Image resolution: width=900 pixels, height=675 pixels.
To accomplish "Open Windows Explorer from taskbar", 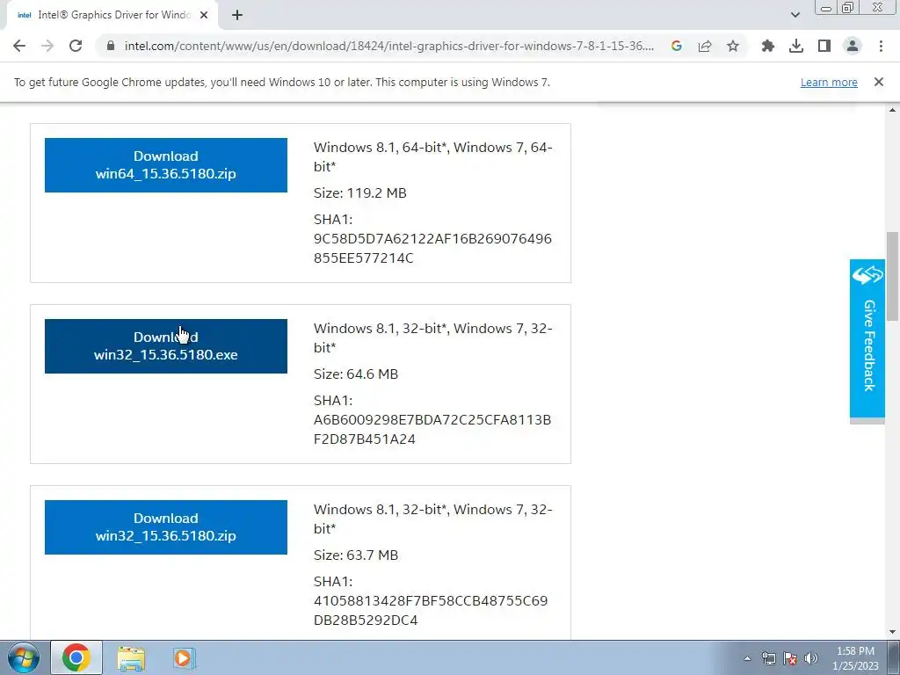I will point(131,657).
